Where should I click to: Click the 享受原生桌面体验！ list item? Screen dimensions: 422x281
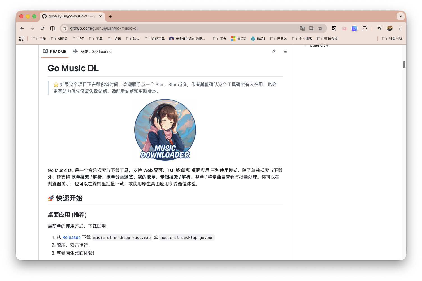coord(76,253)
